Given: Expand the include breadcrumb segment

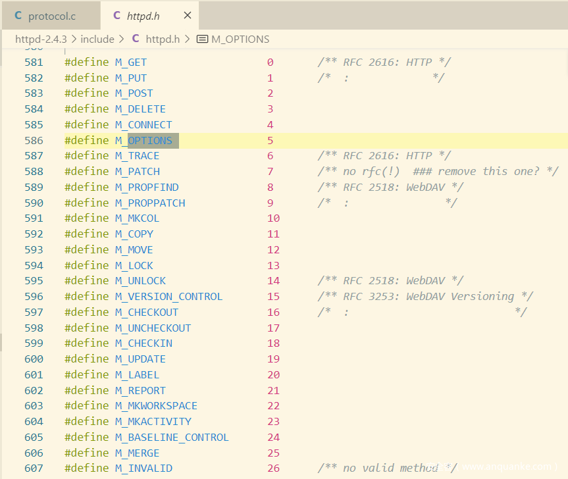Looking at the screenshot, I should click(x=97, y=39).
